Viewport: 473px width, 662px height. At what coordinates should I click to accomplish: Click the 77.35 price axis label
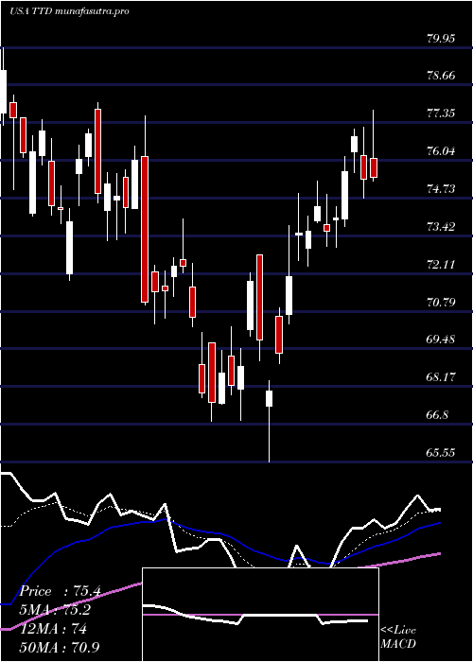(x=441, y=113)
